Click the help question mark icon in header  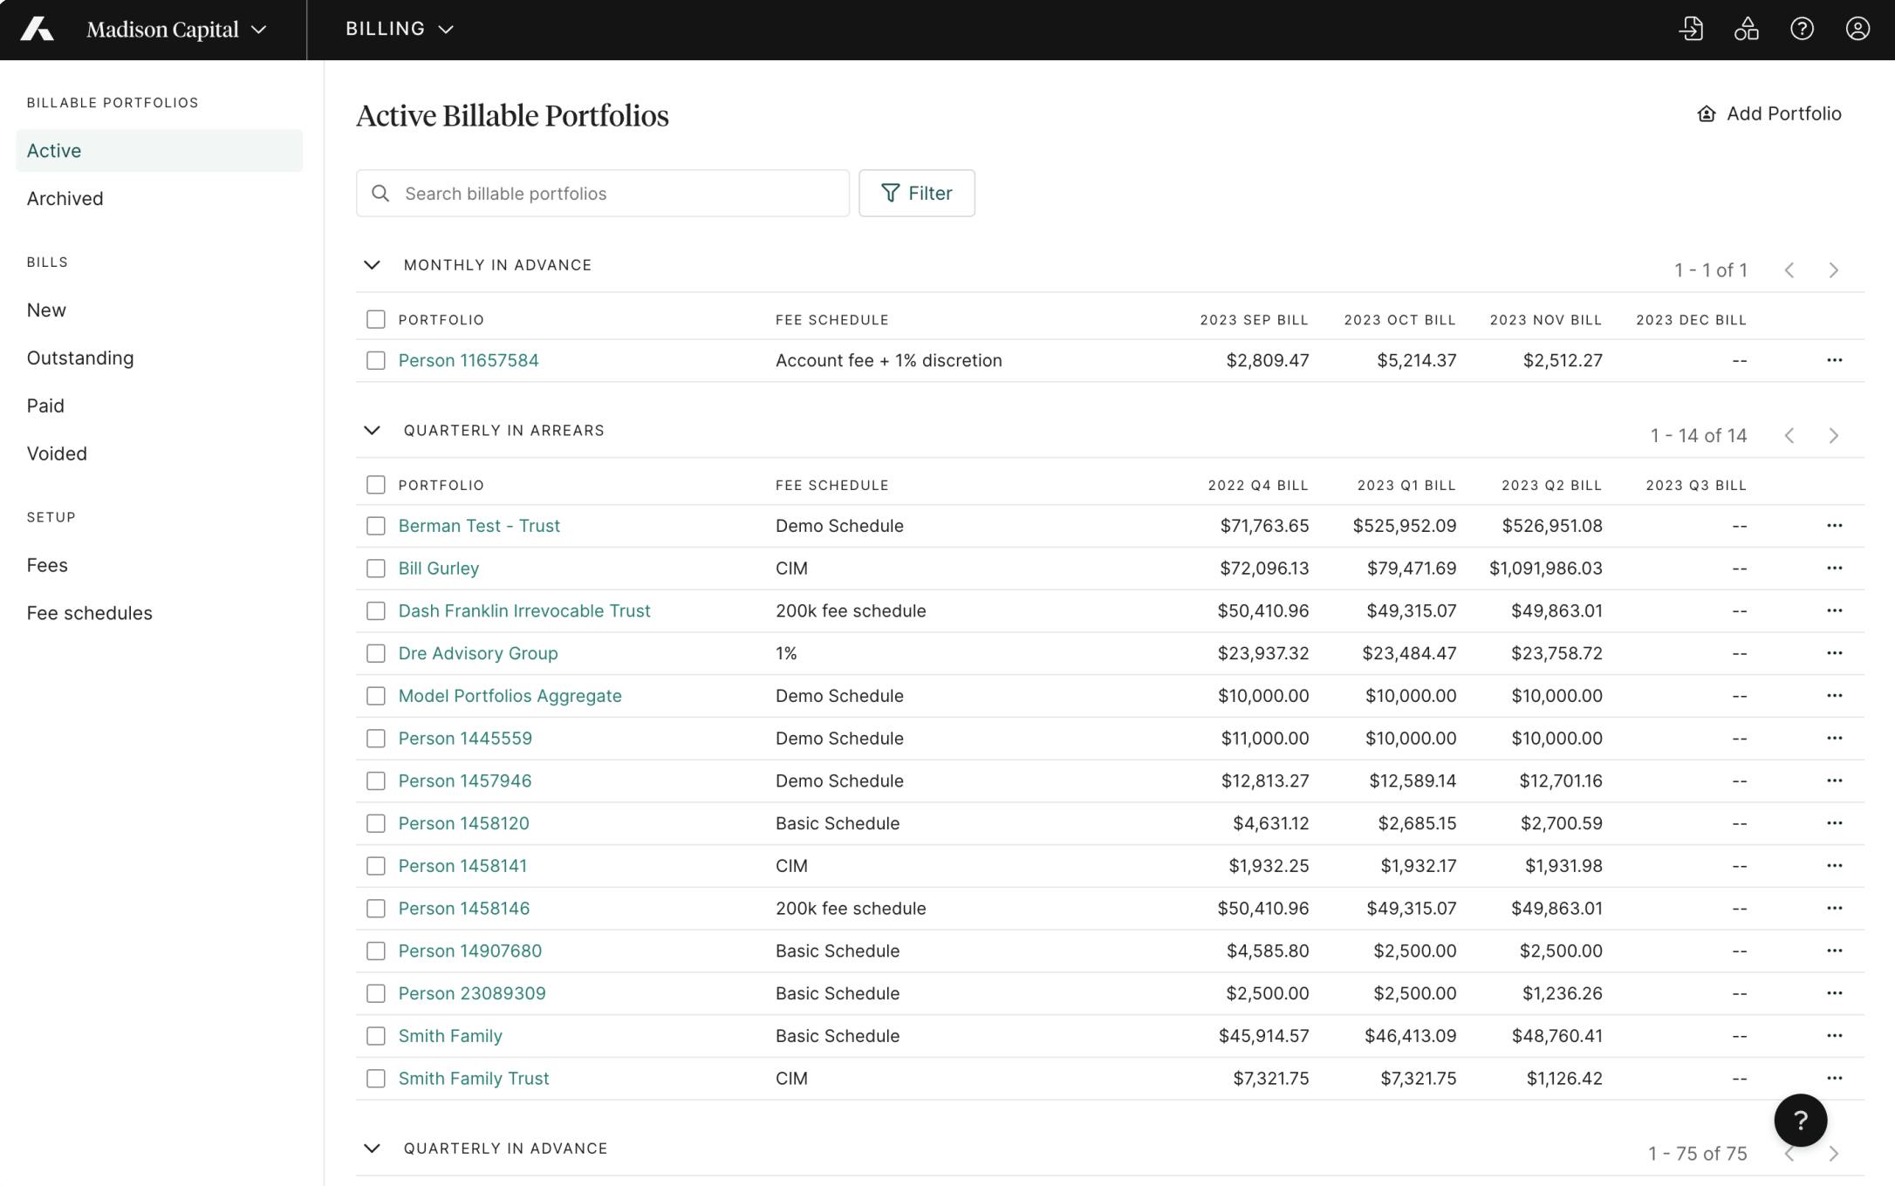pos(1802,29)
